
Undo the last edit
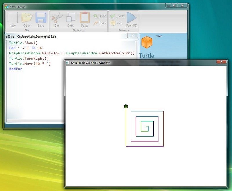point(100,16)
